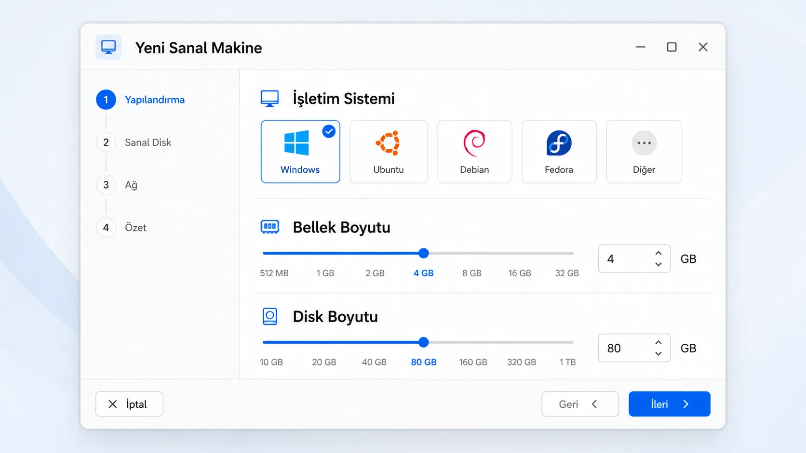Set disk size to 40 GB label

375,362
